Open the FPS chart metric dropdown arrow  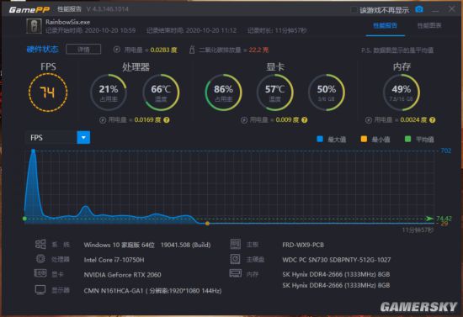[83, 137]
